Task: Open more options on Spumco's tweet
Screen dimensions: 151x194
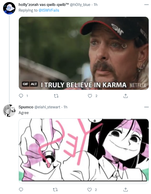Action: coord(146,107)
